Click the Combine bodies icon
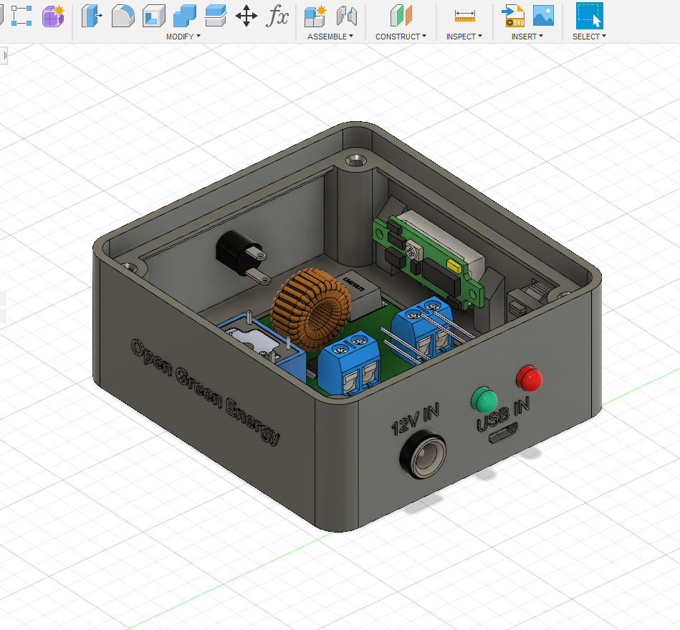This screenshot has width=680, height=630. pyautogui.click(x=185, y=16)
